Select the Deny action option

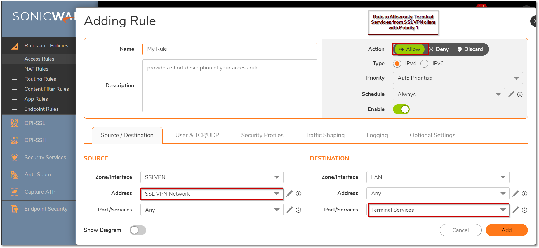439,49
